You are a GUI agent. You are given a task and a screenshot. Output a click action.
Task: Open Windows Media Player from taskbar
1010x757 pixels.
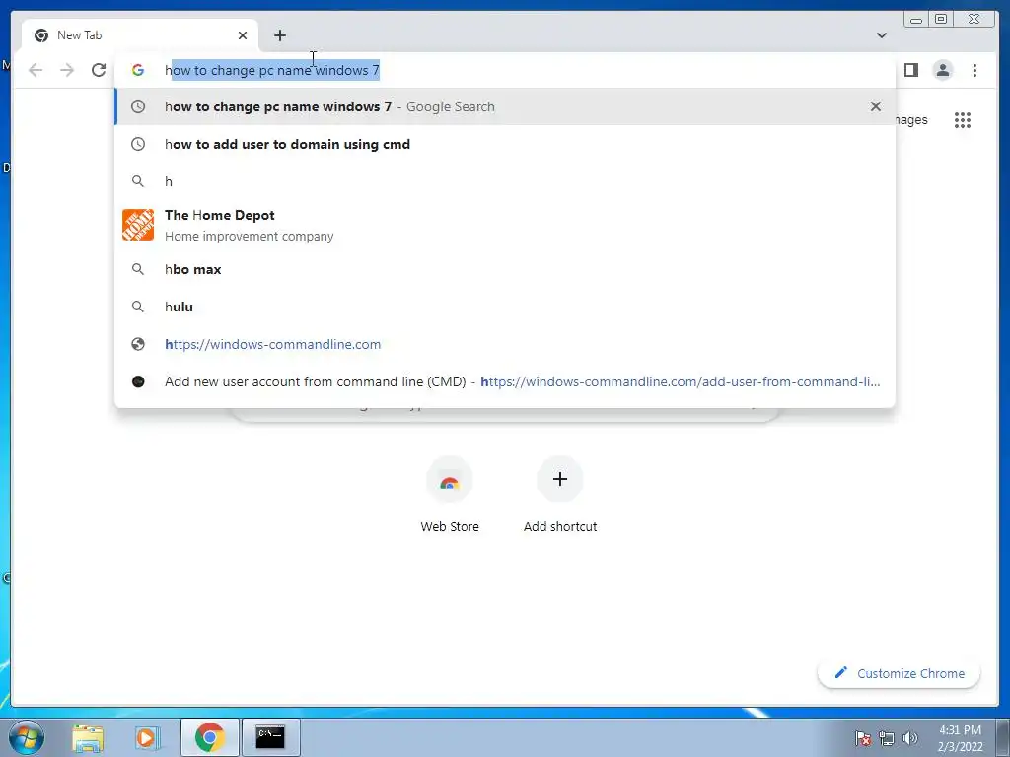point(146,737)
